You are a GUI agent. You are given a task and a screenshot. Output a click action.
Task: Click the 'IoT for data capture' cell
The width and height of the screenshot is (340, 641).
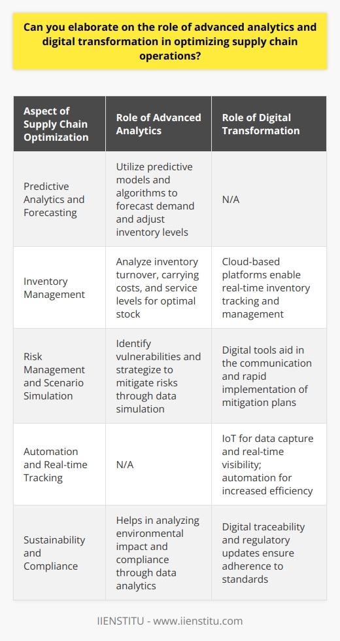pyautogui.click(x=269, y=464)
